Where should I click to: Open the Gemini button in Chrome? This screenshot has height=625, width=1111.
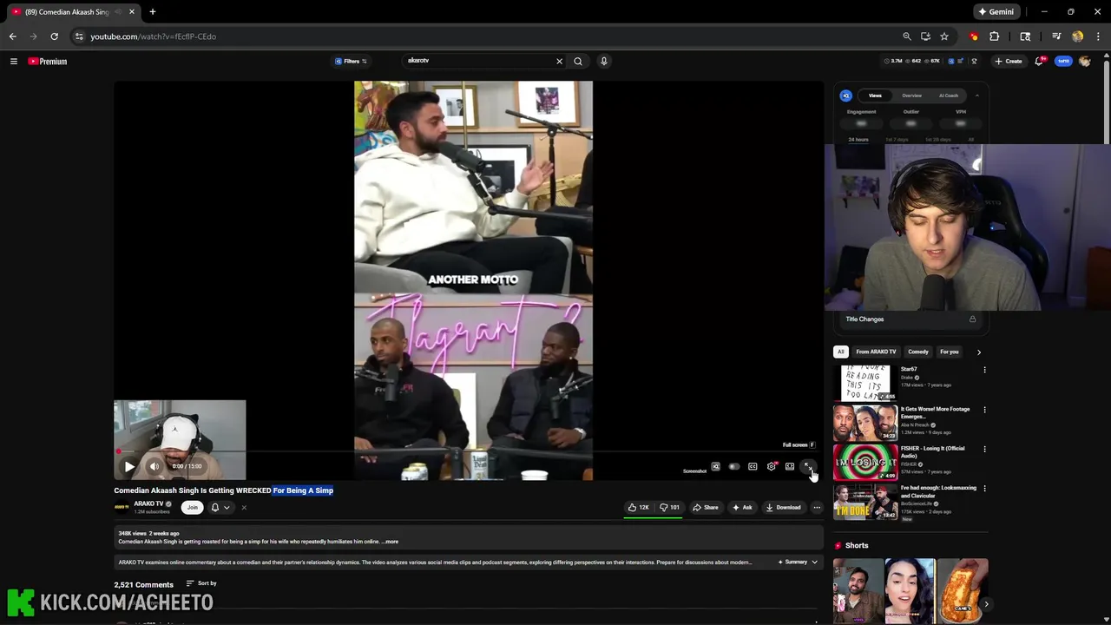(x=996, y=12)
